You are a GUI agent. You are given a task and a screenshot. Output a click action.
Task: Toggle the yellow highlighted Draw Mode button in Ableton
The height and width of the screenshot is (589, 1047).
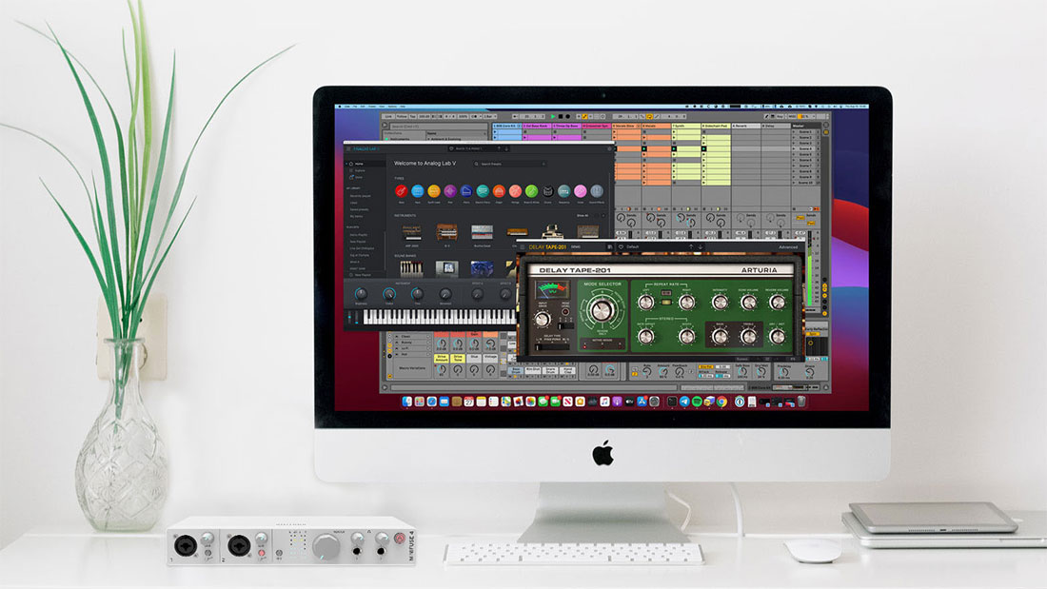click(585, 116)
